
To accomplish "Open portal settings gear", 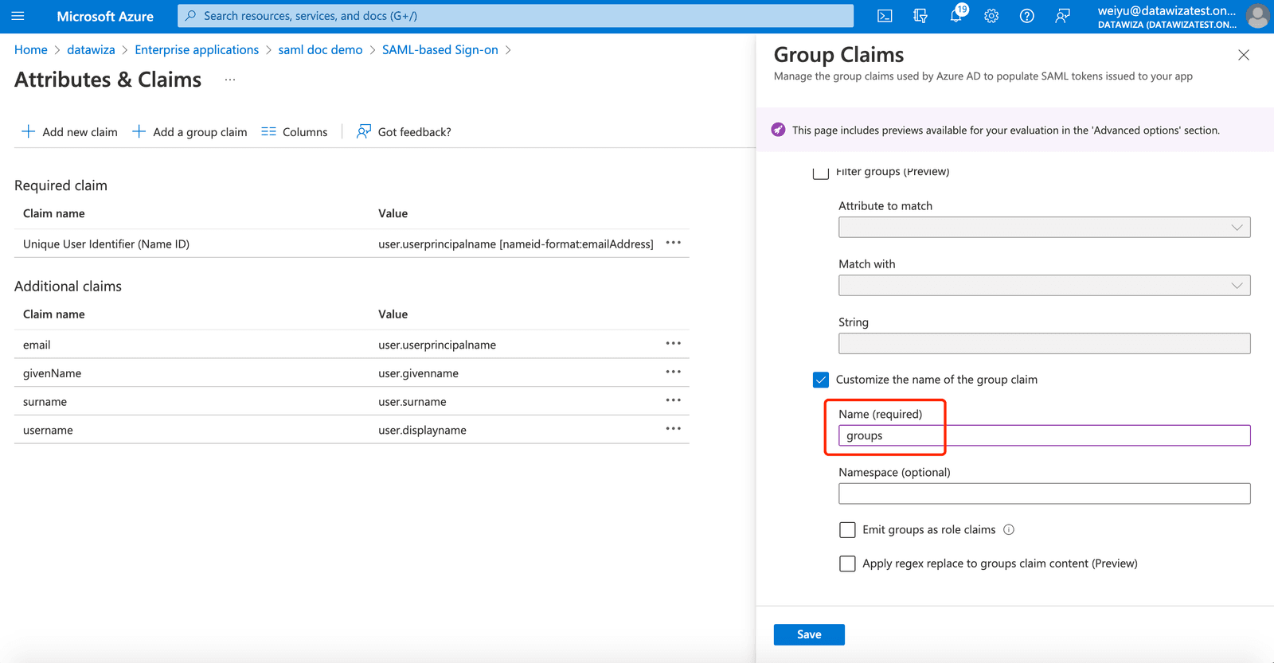I will (991, 16).
